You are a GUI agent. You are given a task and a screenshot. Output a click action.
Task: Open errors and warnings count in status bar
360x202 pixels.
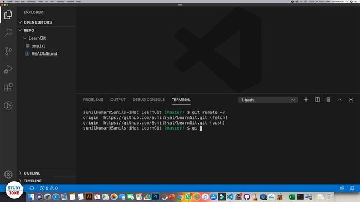tap(49, 189)
